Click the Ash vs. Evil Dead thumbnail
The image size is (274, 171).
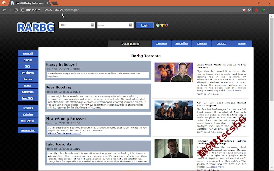173,110
